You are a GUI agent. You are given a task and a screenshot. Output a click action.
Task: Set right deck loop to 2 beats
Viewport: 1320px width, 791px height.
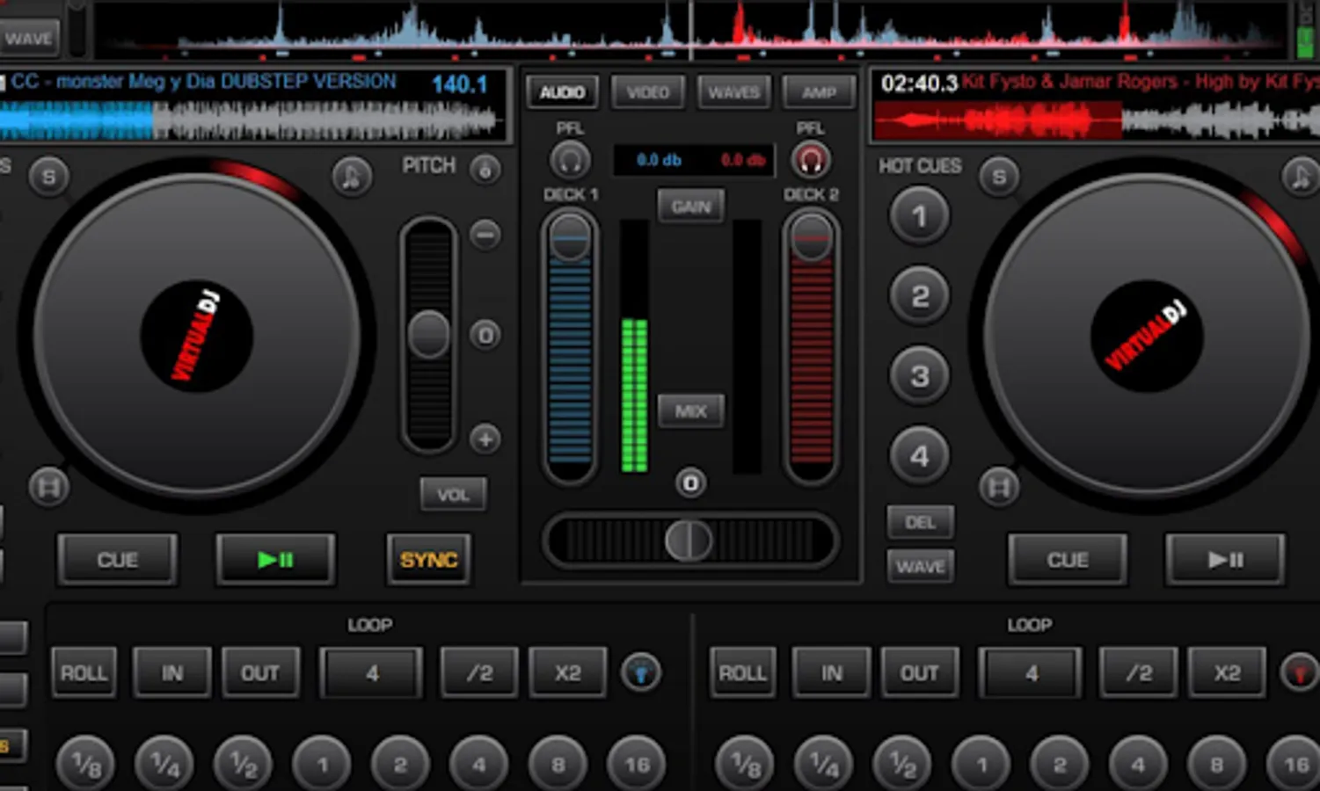tap(1060, 765)
